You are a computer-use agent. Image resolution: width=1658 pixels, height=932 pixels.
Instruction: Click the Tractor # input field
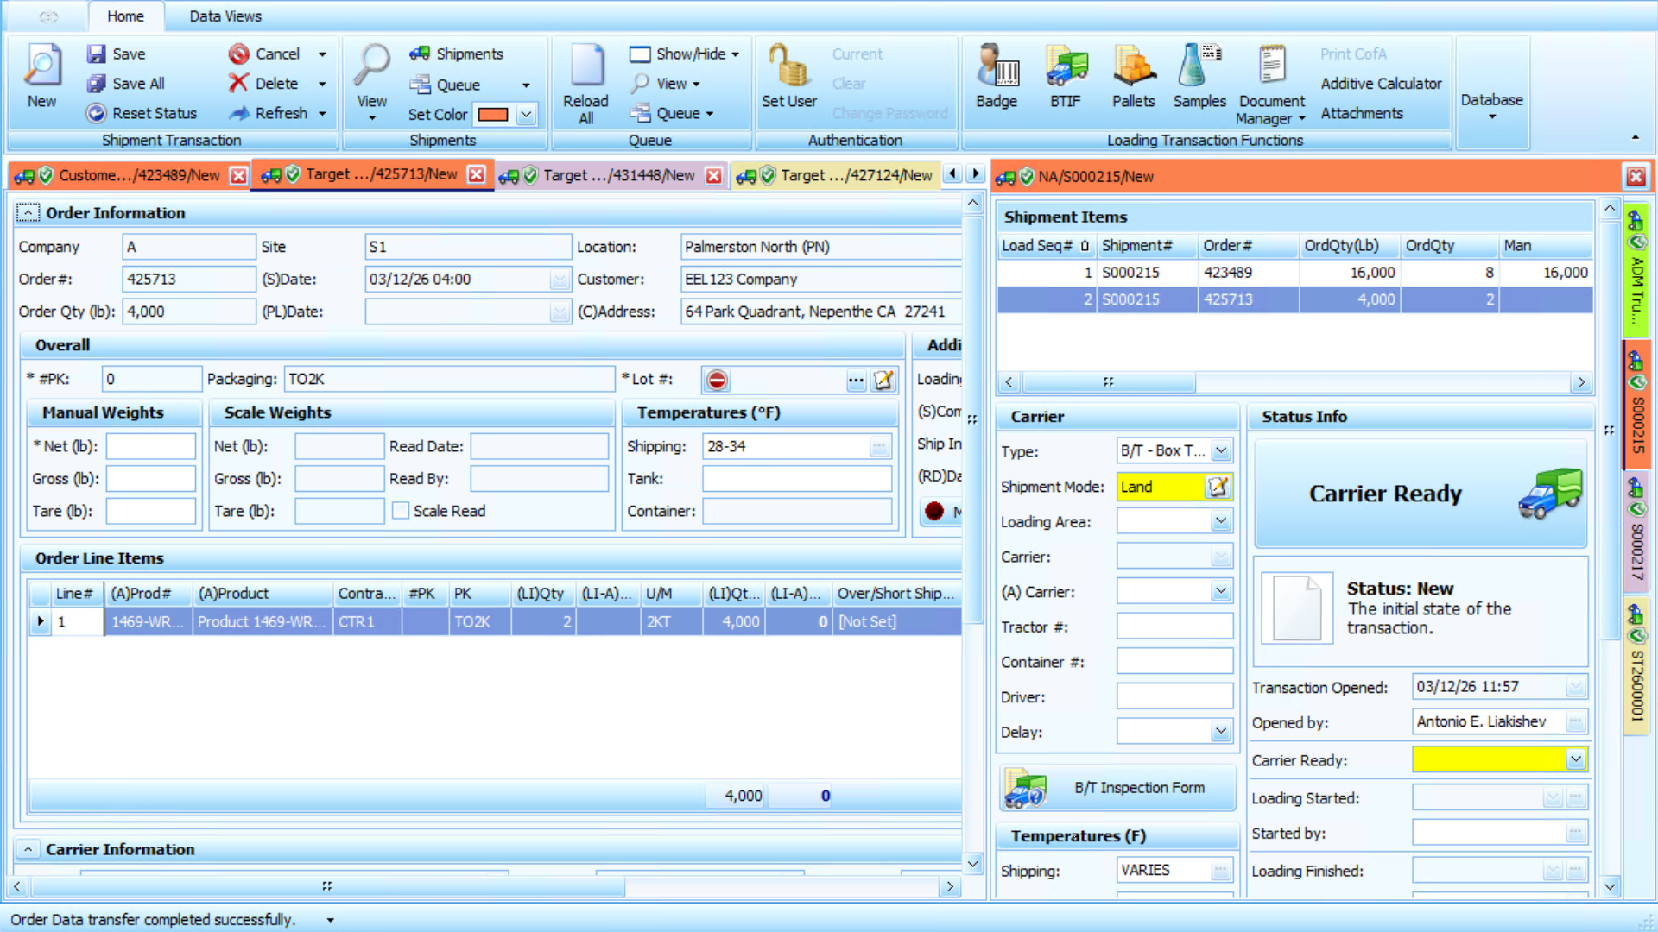coord(1174,627)
